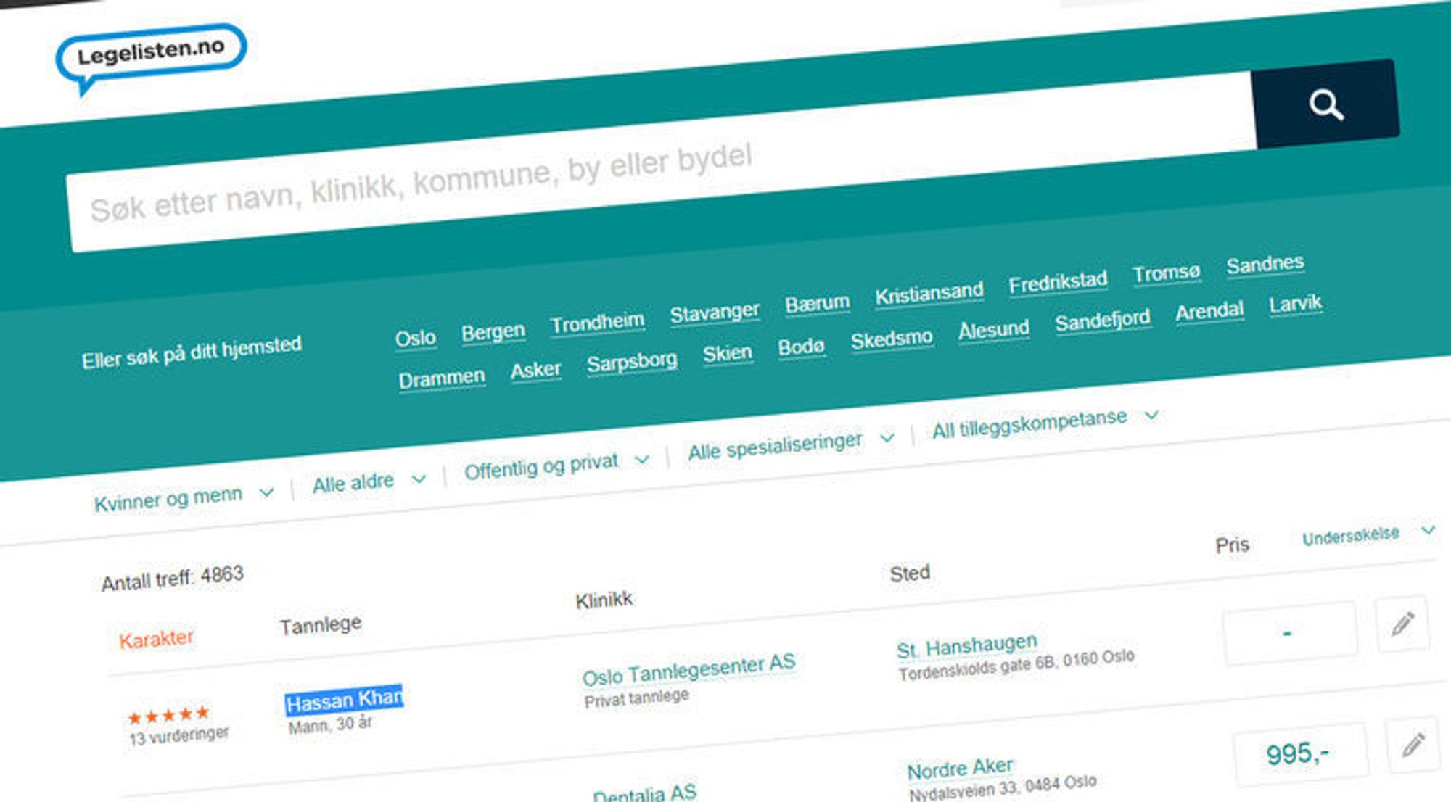Click the Privat tannlege label
Screen dimensions: 1451x802
(636, 698)
